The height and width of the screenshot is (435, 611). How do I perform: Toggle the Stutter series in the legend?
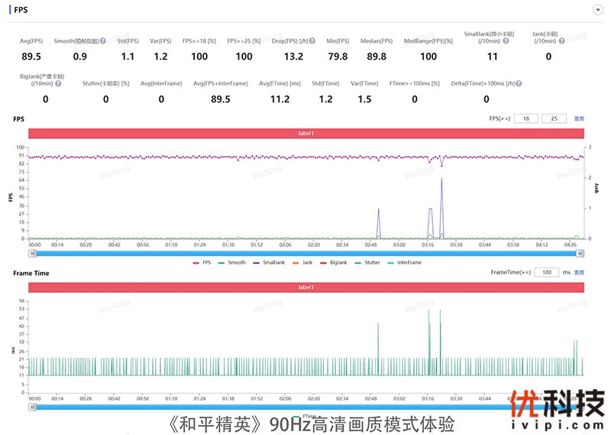coord(367,262)
